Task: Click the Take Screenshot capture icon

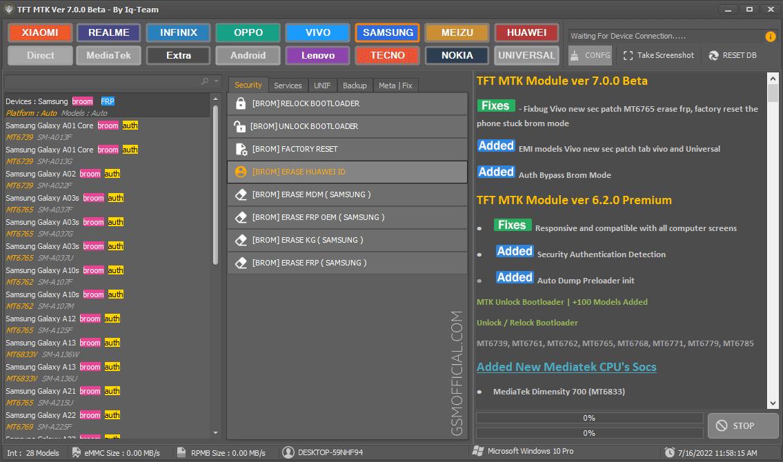Action: click(628, 55)
